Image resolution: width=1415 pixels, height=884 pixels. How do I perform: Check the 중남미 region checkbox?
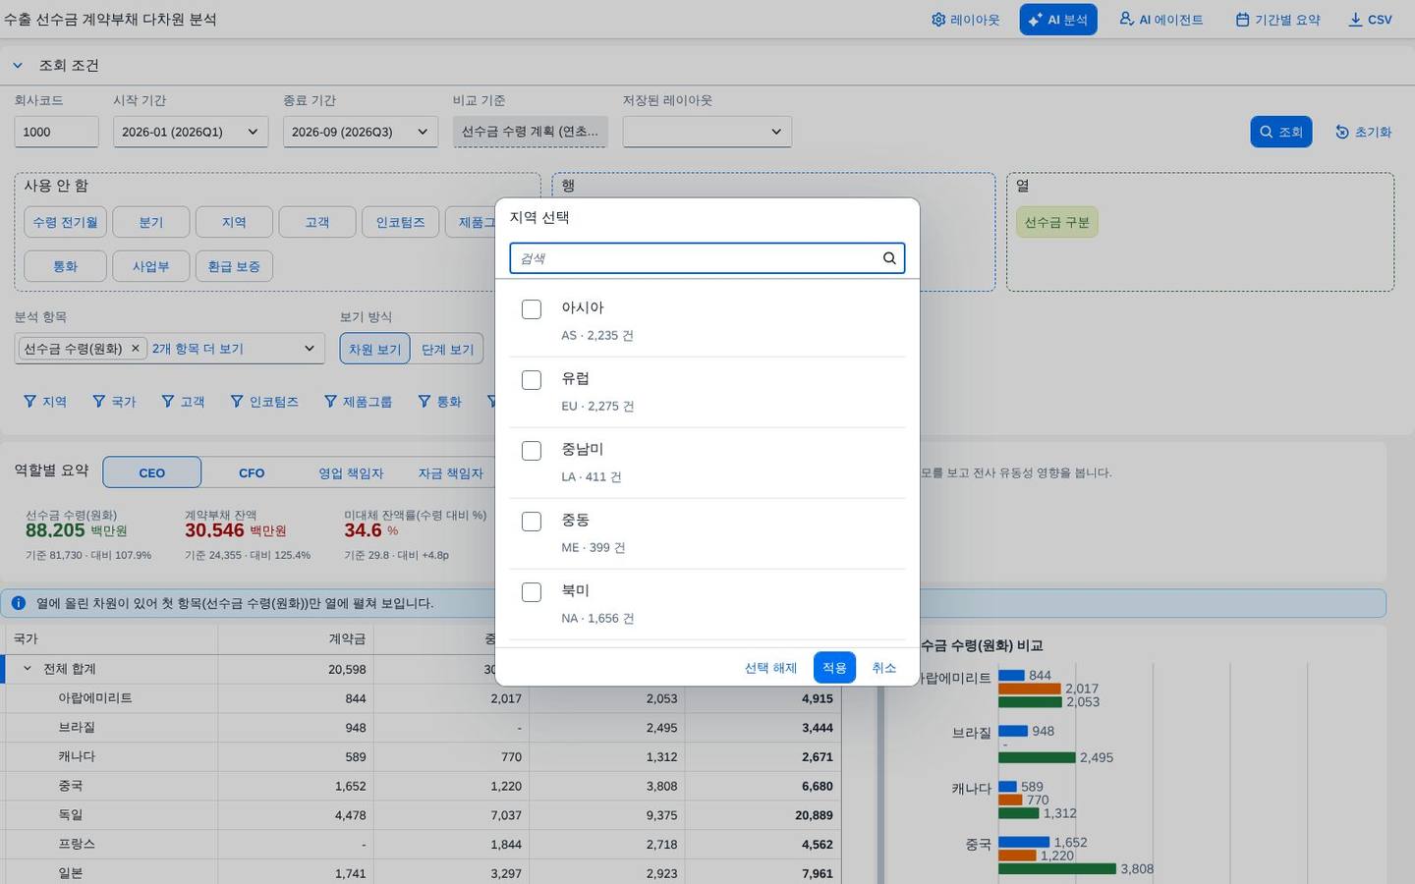click(532, 451)
